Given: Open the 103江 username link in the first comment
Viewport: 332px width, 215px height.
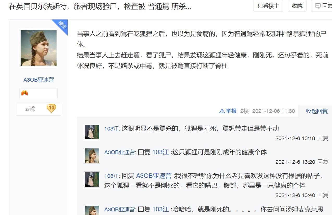Looking at the screenshot, I should (x=111, y=129).
